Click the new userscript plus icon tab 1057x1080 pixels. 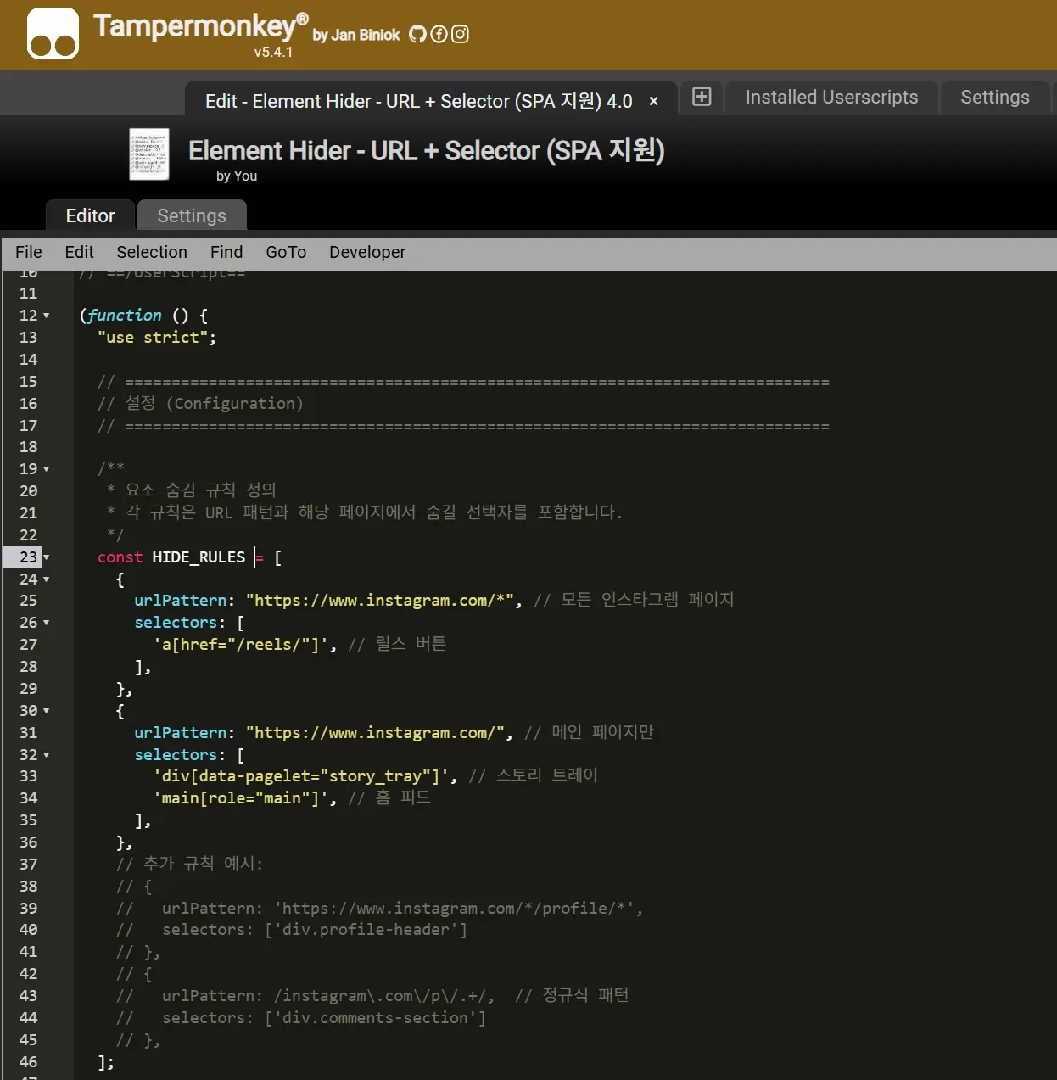(702, 97)
